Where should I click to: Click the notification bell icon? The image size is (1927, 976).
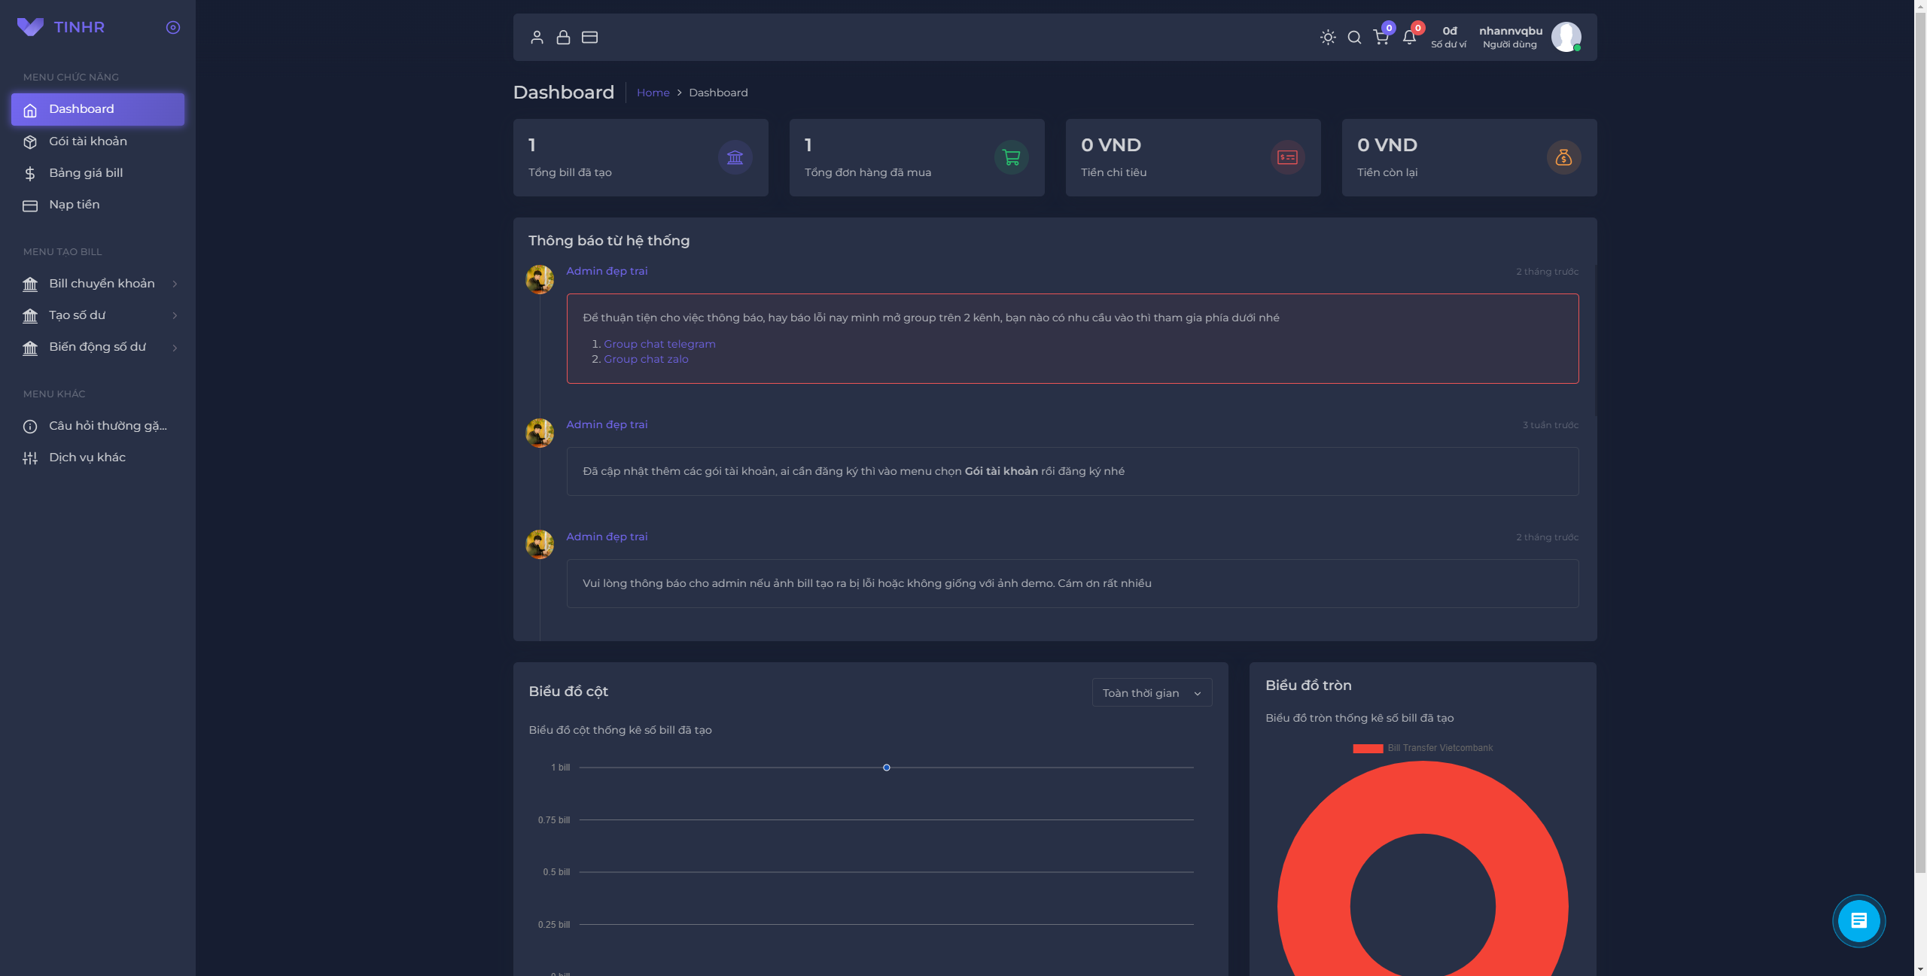[x=1408, y=37]
